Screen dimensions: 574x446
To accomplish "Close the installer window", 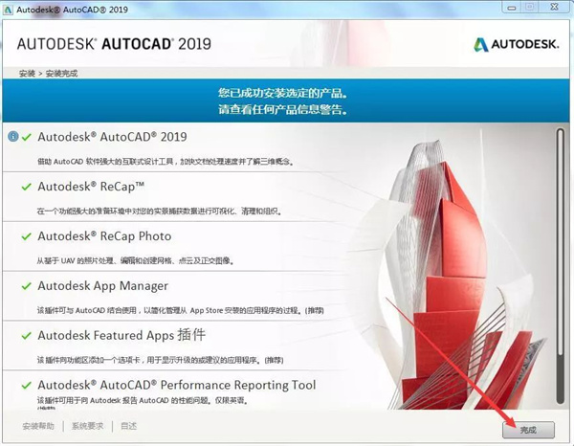I will 554,7.
